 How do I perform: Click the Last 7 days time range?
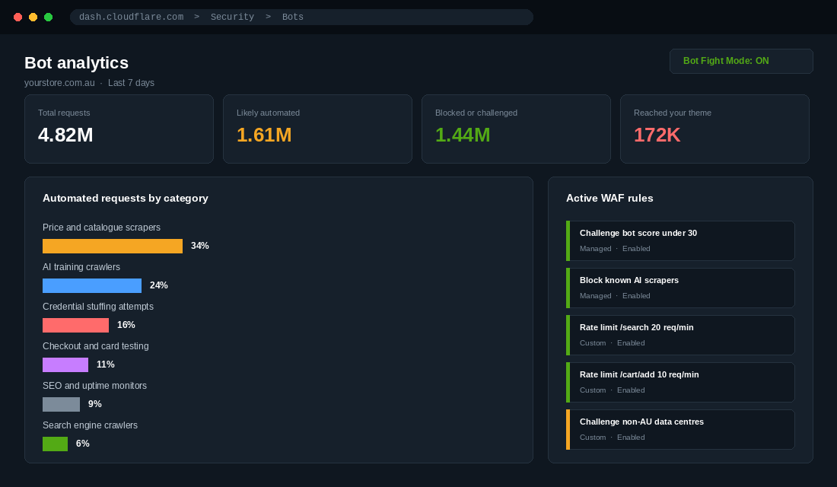(x=131, y=83)
